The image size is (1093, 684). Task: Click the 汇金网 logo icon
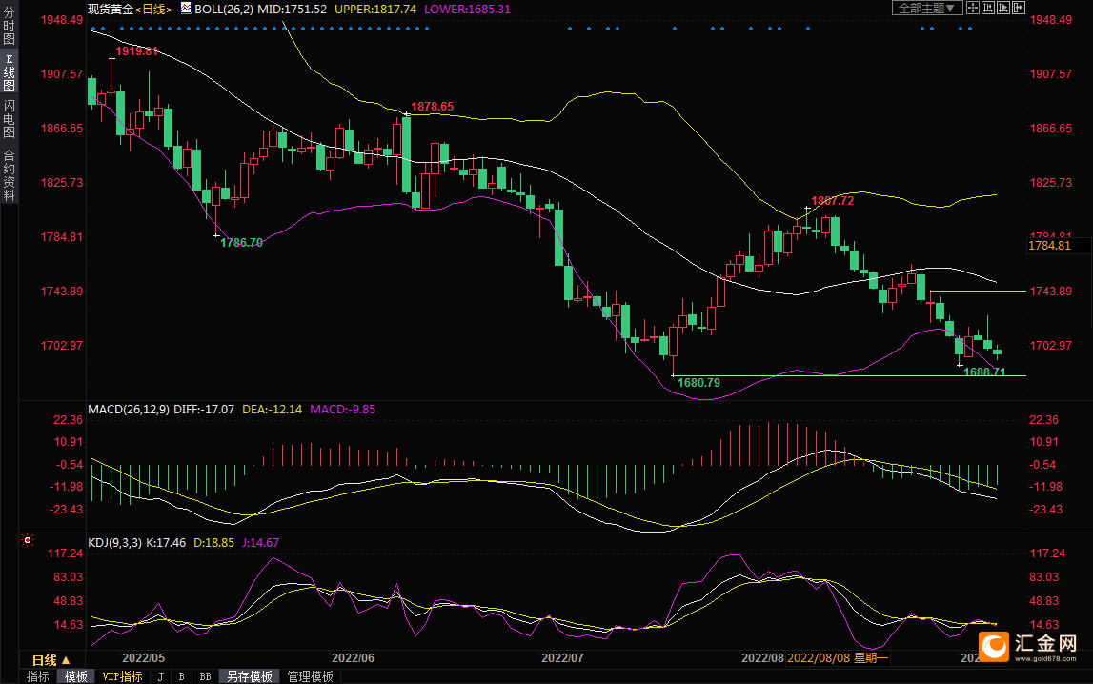[996, 647]
